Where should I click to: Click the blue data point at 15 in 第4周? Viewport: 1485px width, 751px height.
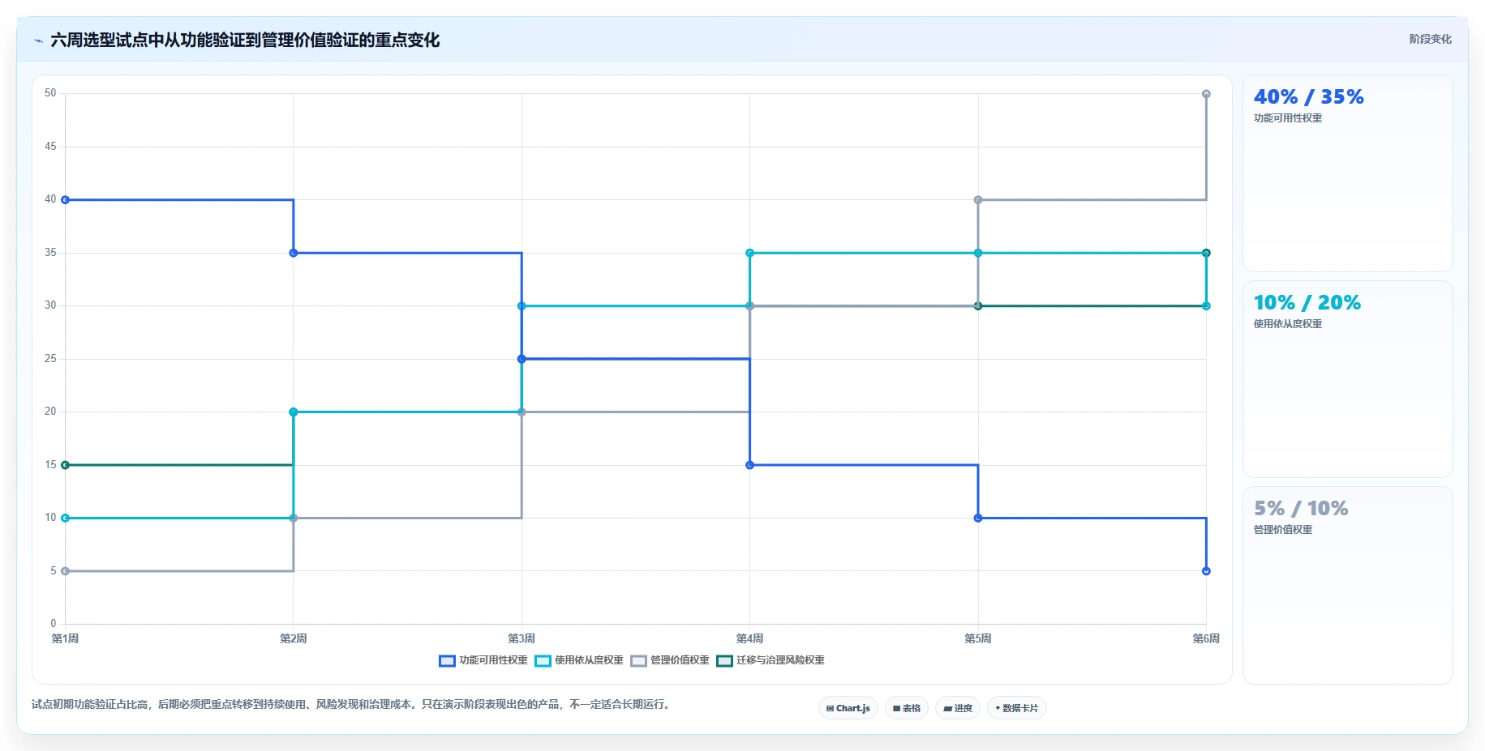750,465
